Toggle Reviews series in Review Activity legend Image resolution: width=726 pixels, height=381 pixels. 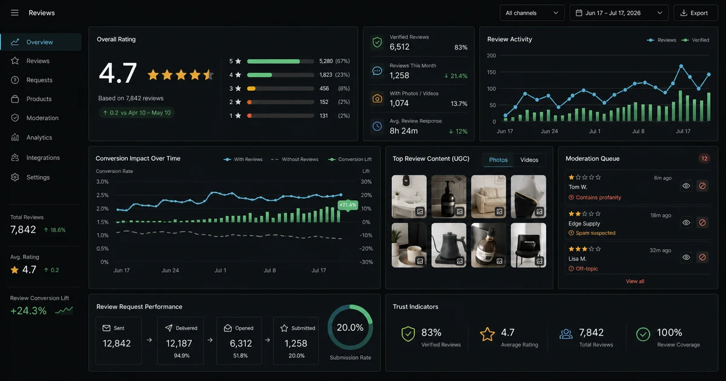click(x=661, y=40)
